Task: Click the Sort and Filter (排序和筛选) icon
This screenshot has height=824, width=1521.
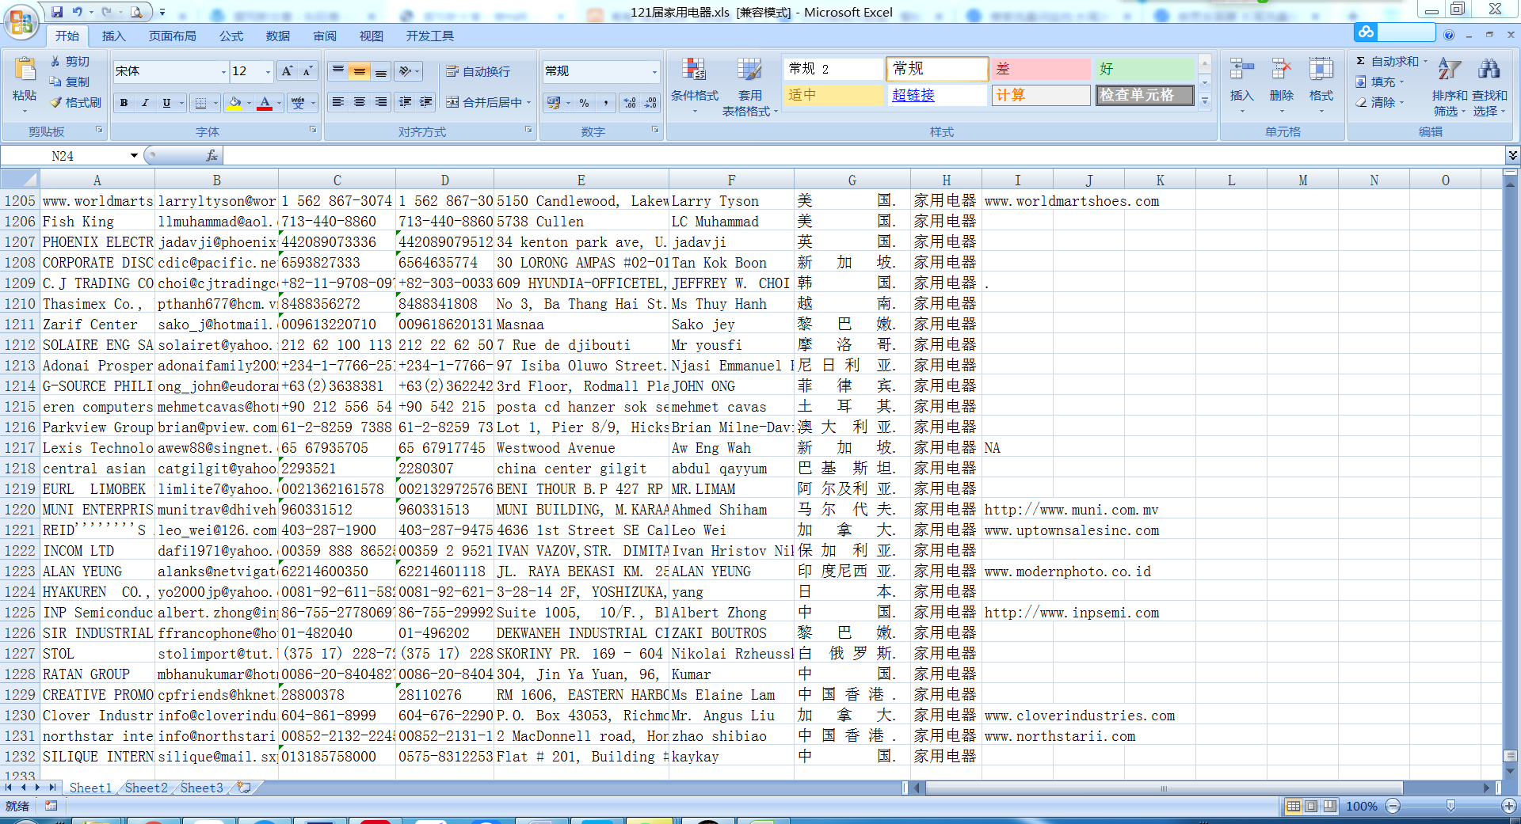Action: pos(1449,70)
